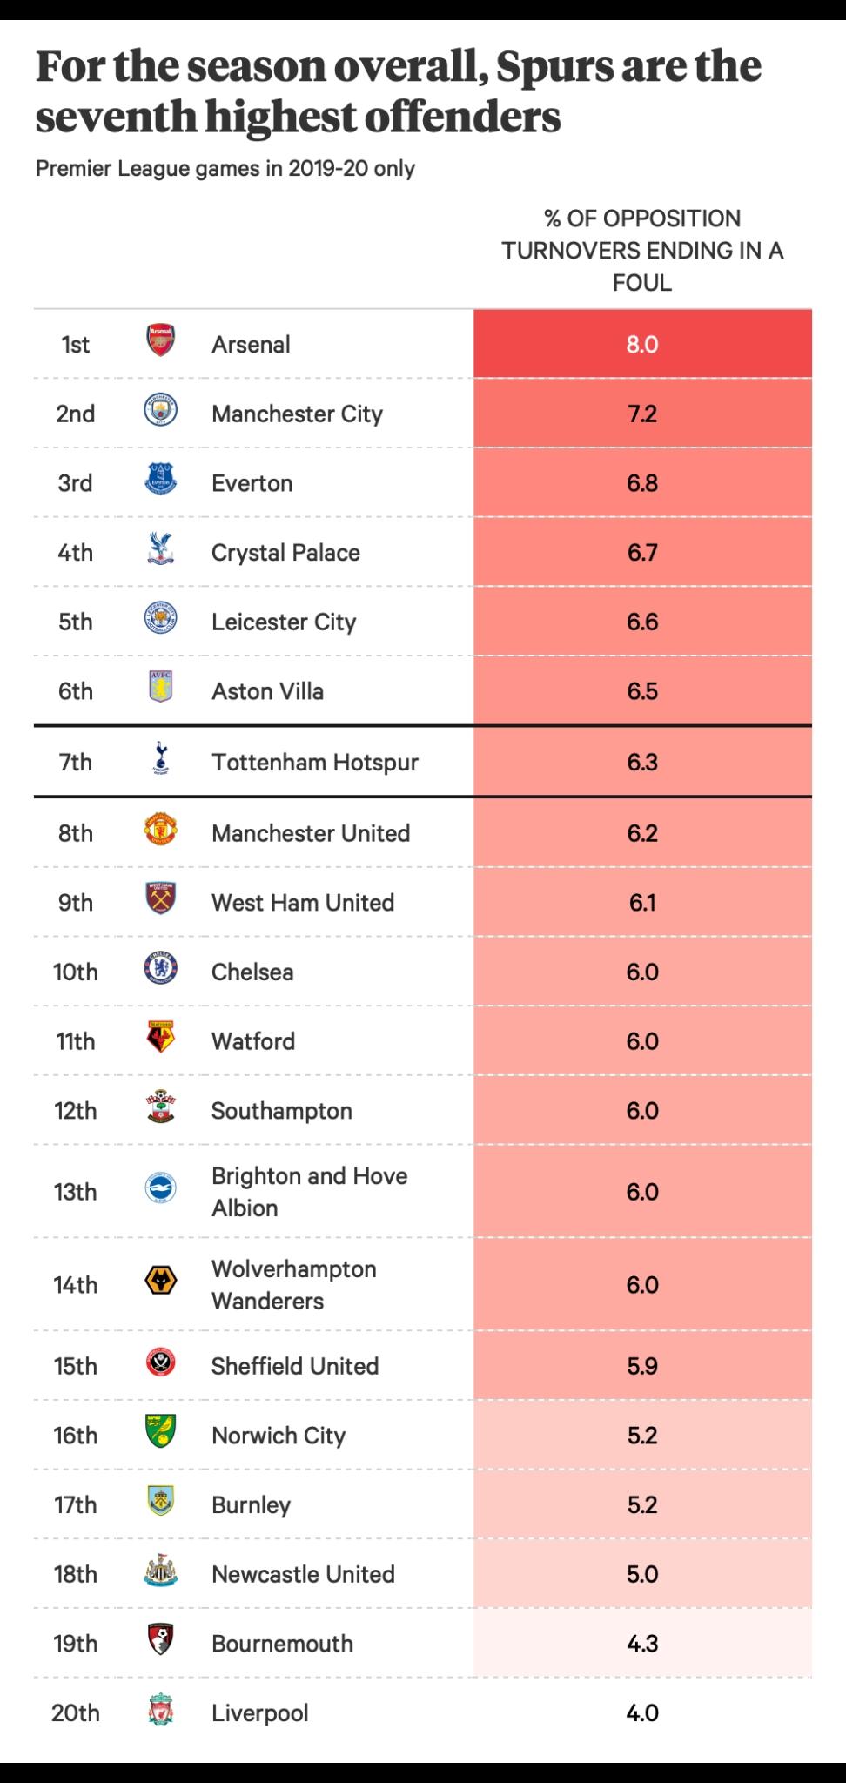Click the 7th rank label
The image size is (846, 1783).
coord(76,762)
